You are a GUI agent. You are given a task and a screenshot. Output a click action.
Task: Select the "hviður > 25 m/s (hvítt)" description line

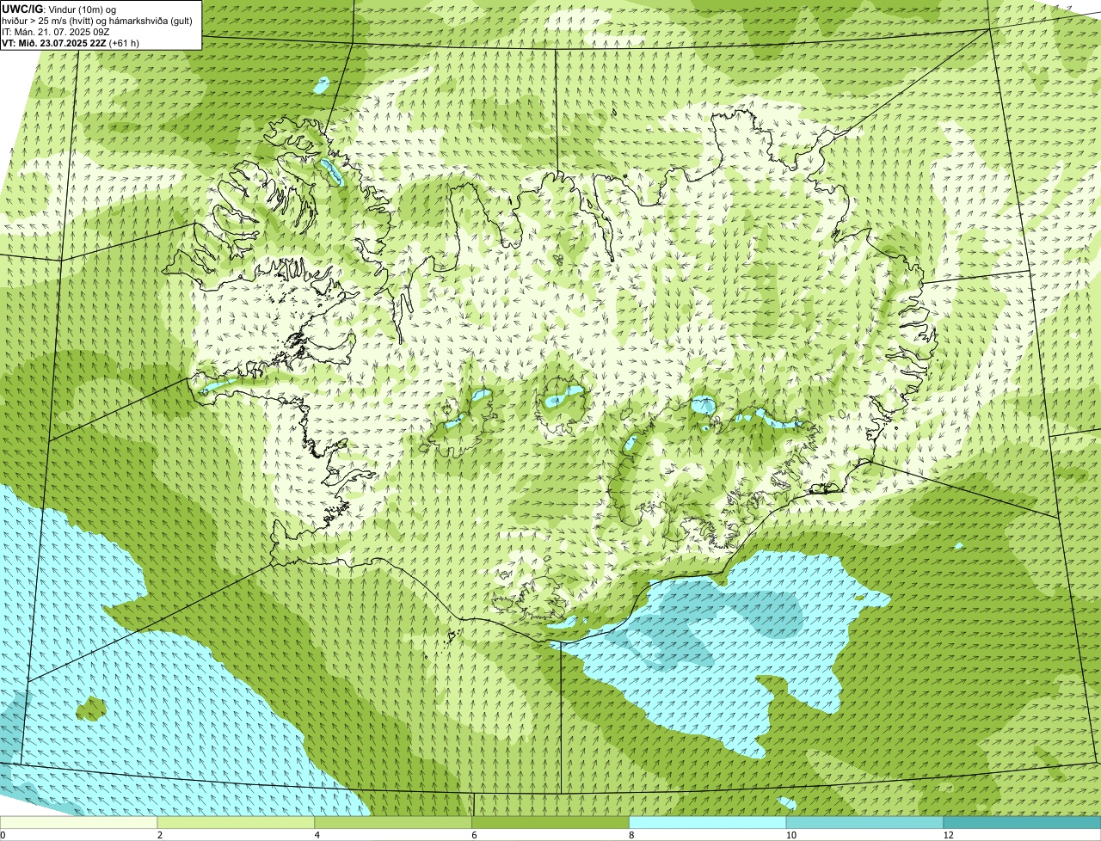pyautogui.click(x=97, y=21)
